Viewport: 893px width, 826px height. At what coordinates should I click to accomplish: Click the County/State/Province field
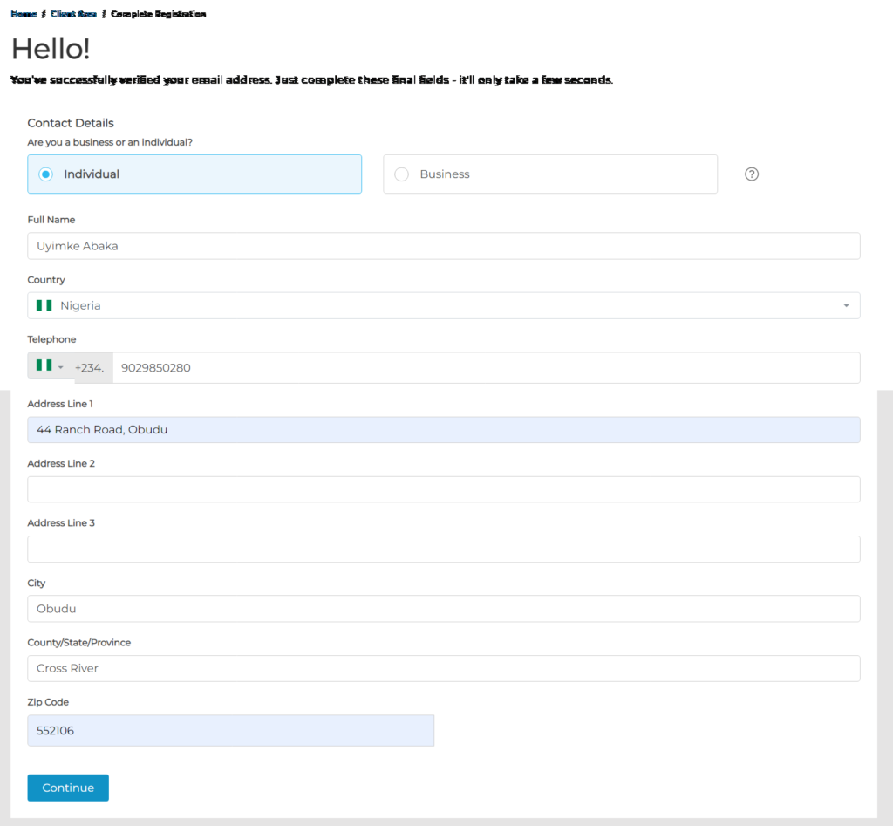(444, 668)
